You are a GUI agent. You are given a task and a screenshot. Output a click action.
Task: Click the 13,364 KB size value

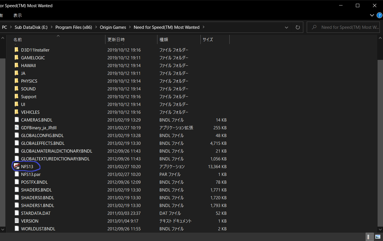tap(217, 166)
